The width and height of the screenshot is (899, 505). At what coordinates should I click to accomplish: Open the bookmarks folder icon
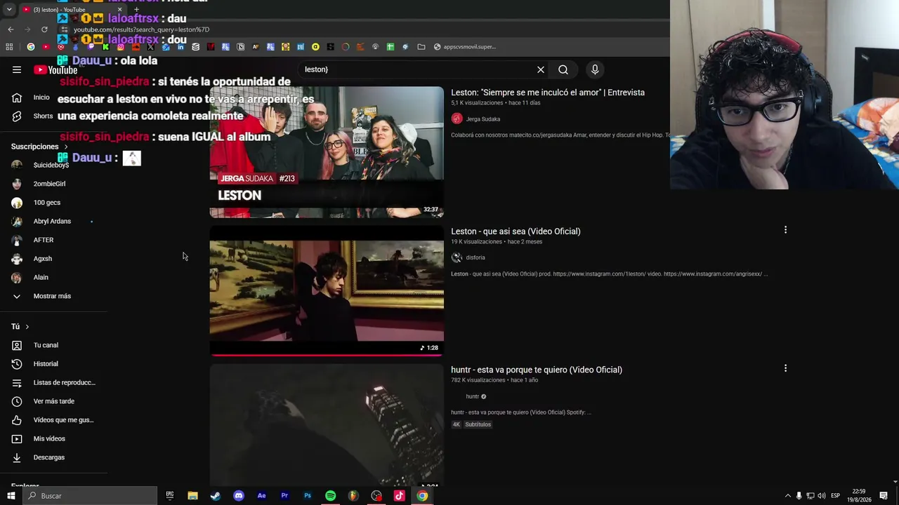[x=421, y=47]
